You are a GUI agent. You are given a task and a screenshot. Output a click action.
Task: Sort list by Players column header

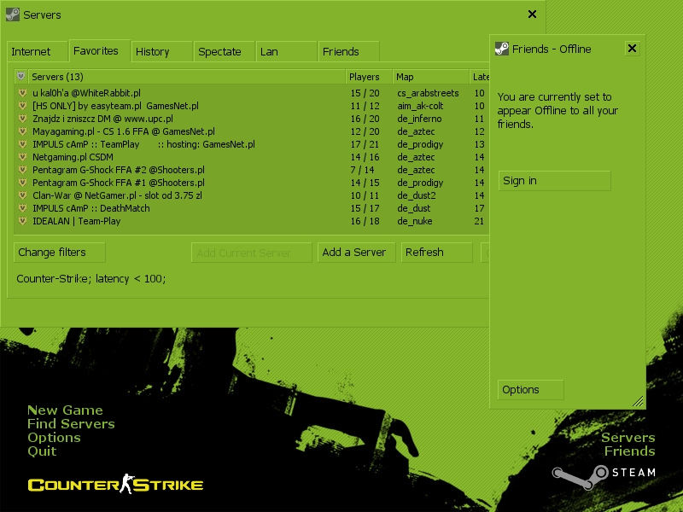coord(369,77)
